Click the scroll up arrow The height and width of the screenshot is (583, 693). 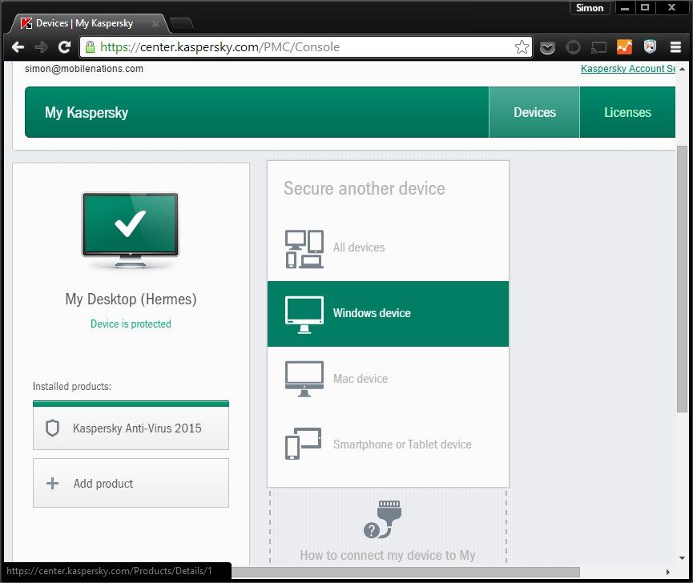point(682,69)
